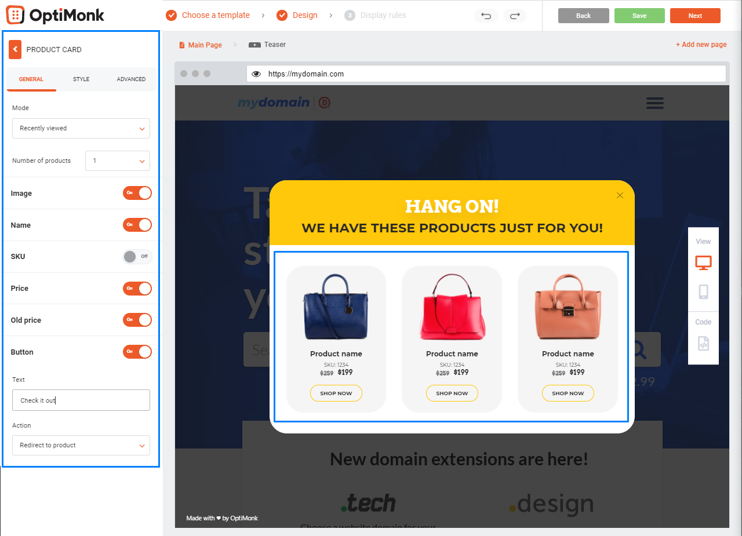Click the undo arrow icon
The image size is (742, 536).
[486, 16]
